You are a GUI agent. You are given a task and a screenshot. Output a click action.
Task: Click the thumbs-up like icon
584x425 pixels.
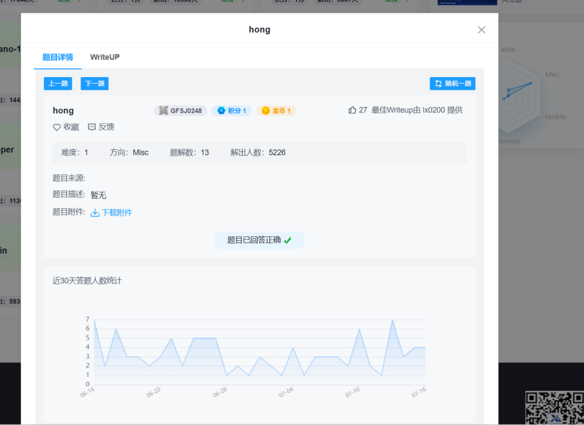352,111
